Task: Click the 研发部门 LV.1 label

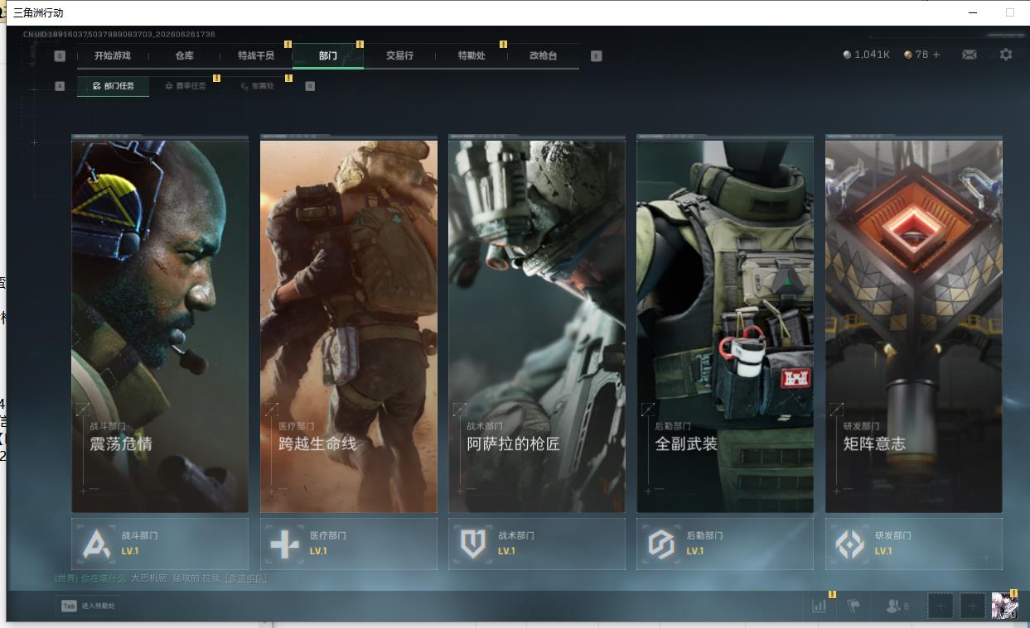Action: coord(883,551)
